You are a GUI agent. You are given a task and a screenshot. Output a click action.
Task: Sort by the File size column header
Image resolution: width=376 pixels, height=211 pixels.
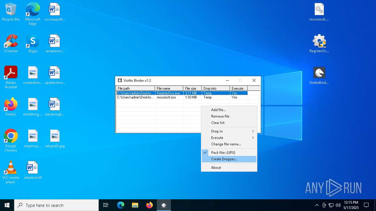[192, 88]
